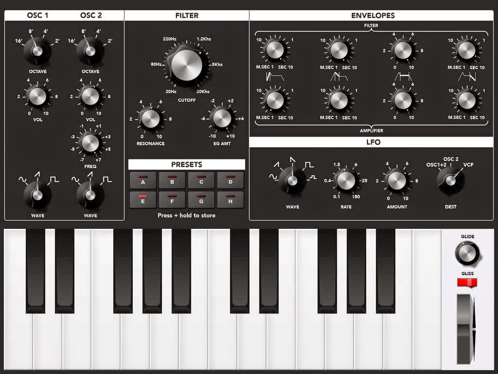Select preset G
The width and height of the screenshot is (498, 374).
[x=201, y=200]
